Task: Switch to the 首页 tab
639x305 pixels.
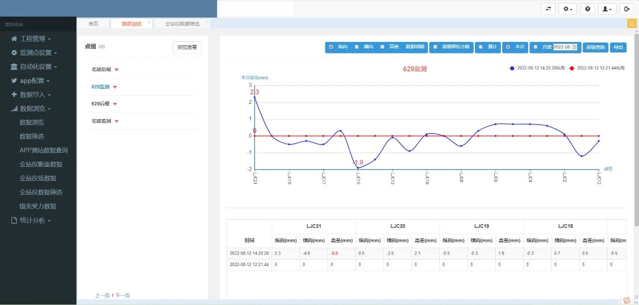Action: pyautogui.click(x=93, y=23)
